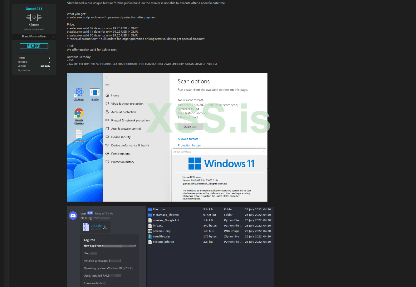Click the Protection history clock icon in sidebar
The width and height of the screenshot is (416, 287).
[107, 162]
